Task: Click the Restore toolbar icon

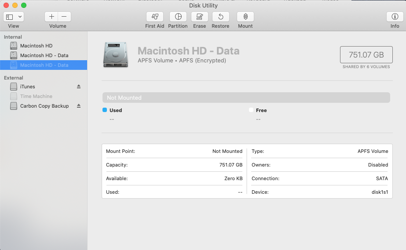Action: coord(221,17)
